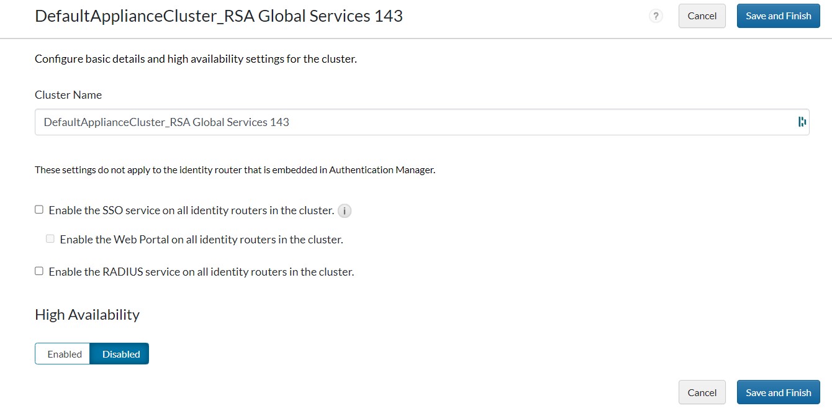
Task: Click the High Availability section heading
Action: point(87,315)
